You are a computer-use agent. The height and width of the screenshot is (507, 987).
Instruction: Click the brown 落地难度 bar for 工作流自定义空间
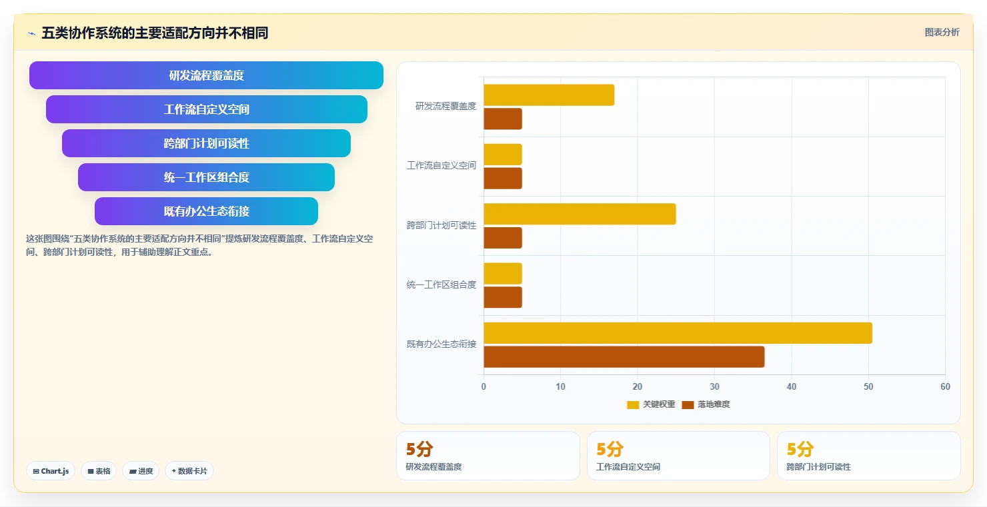pyautogui.click(x=503, y=178)
